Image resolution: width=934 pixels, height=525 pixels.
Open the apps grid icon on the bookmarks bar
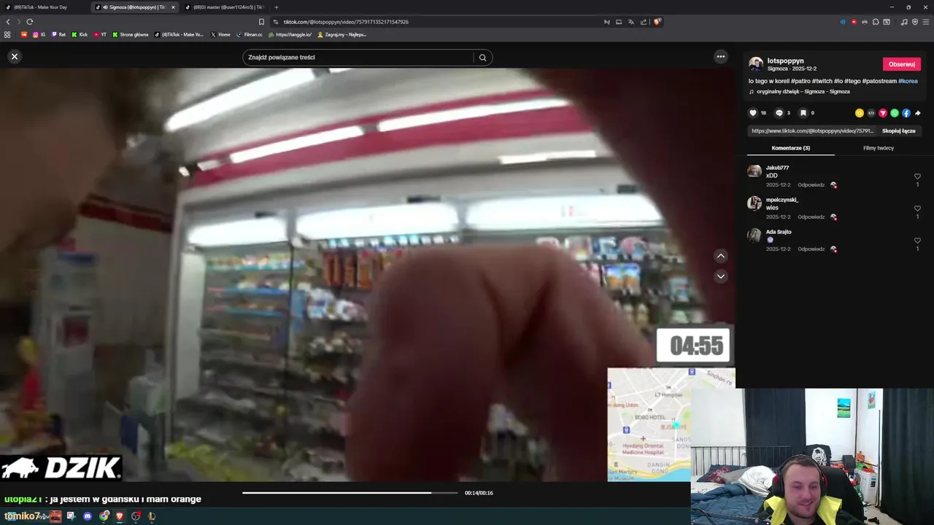(x=7, y=34)
